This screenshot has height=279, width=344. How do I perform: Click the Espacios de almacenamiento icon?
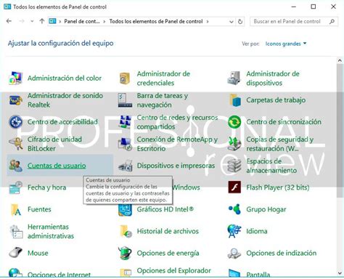tap(234, 166)
